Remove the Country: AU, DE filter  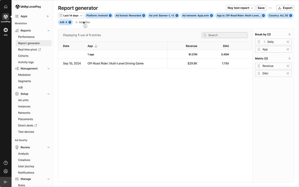[290, 16]
